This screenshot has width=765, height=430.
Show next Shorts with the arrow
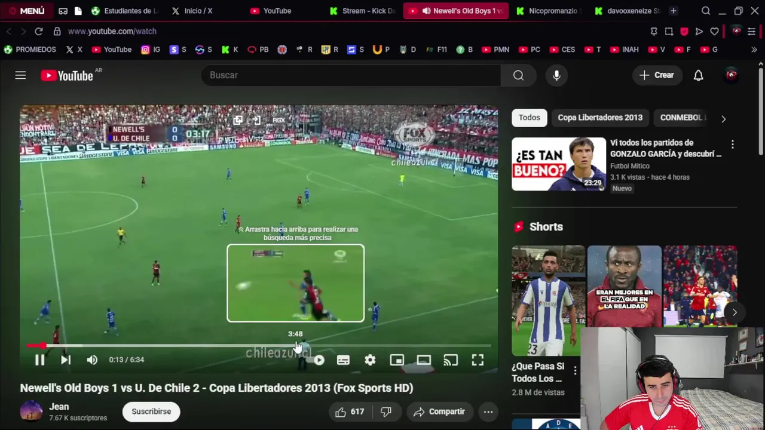(734, 312)
